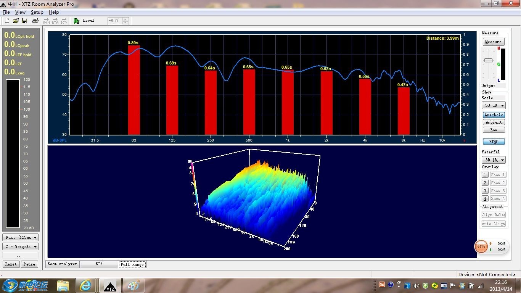Click the Reset button
The height and width of the screenshot is (293, 521).
point(11,264)
